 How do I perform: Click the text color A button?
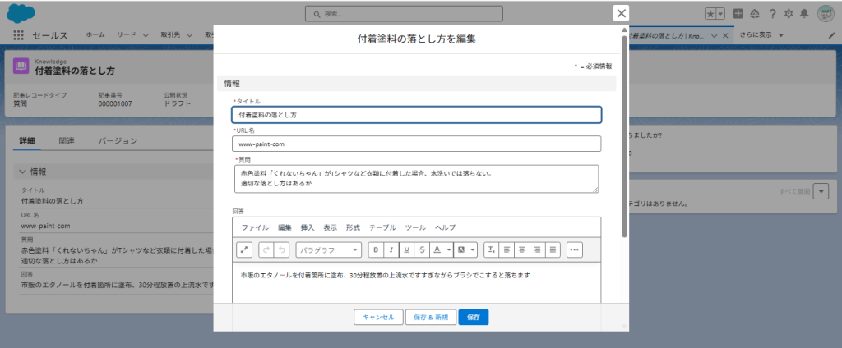437,250
